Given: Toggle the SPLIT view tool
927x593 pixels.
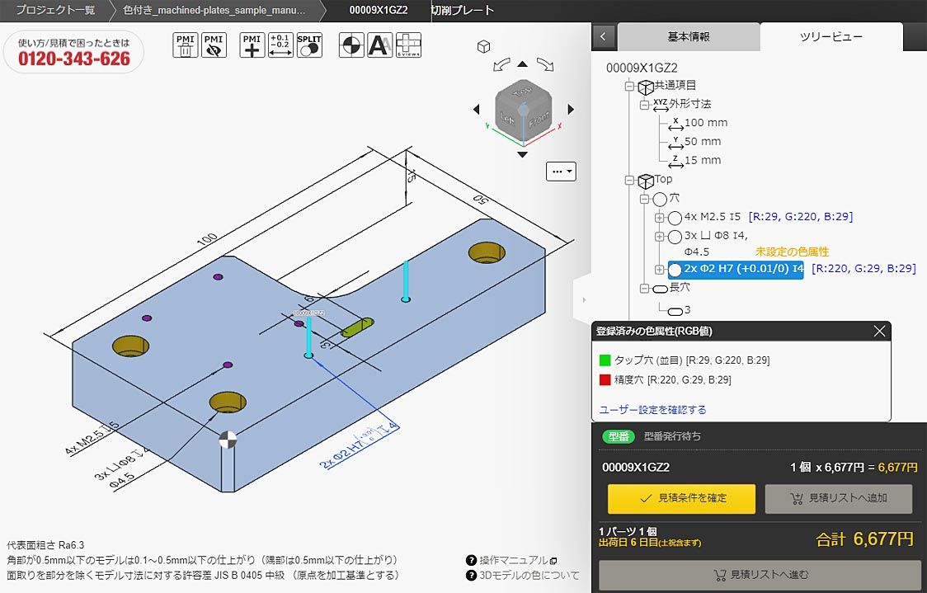Looking at the screenshot, I should [310, 45].
